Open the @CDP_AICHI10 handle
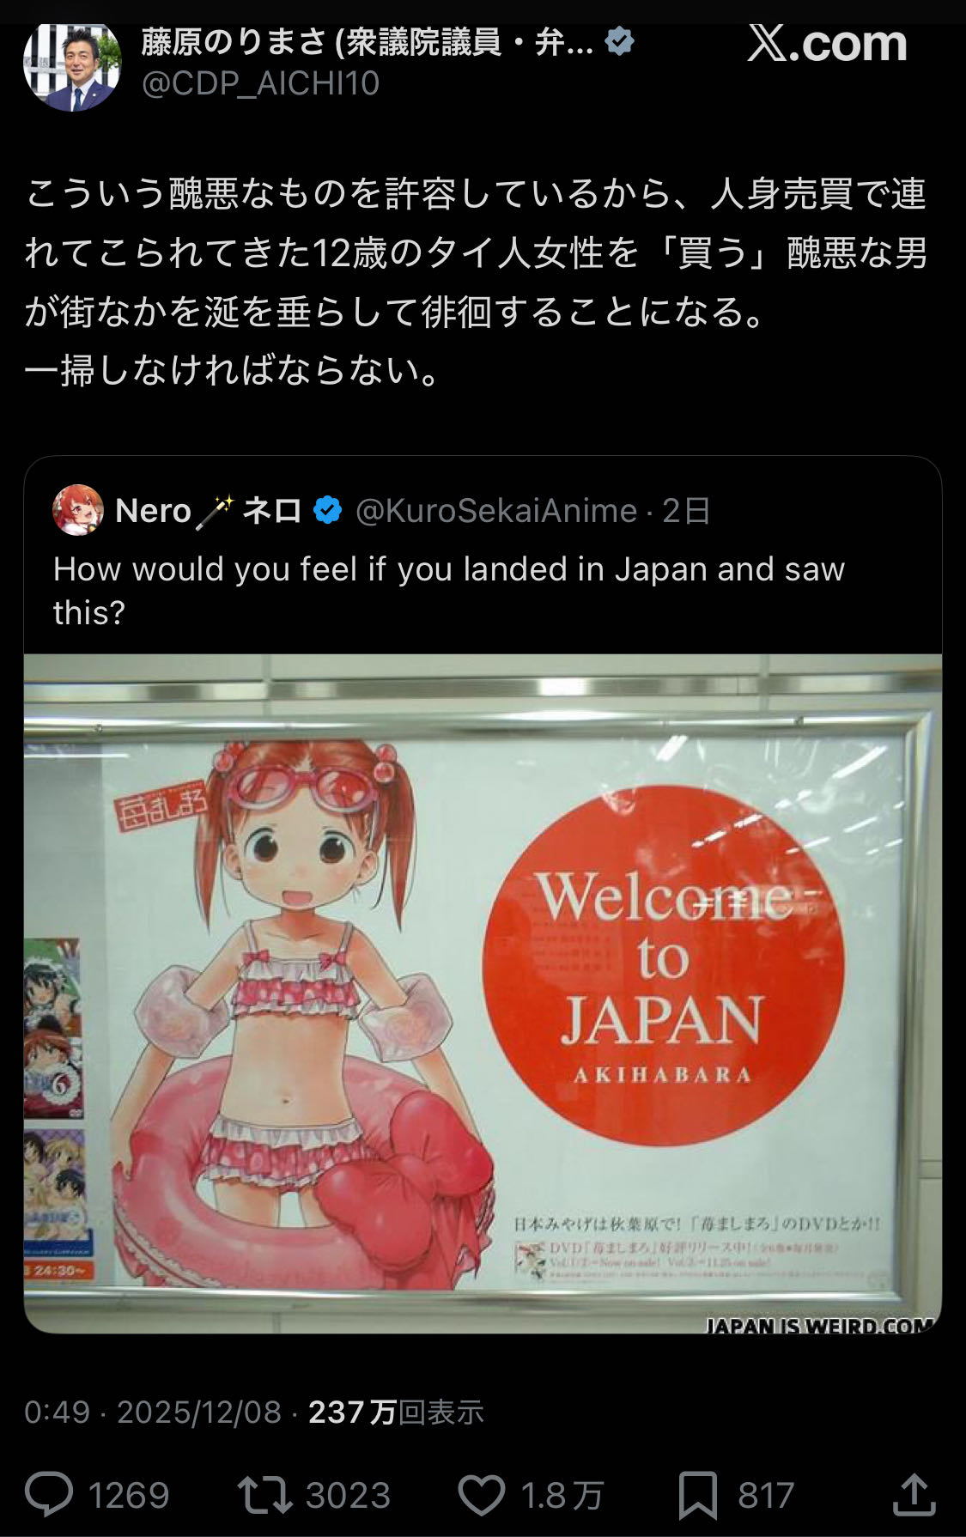 (x=260, y=84)
